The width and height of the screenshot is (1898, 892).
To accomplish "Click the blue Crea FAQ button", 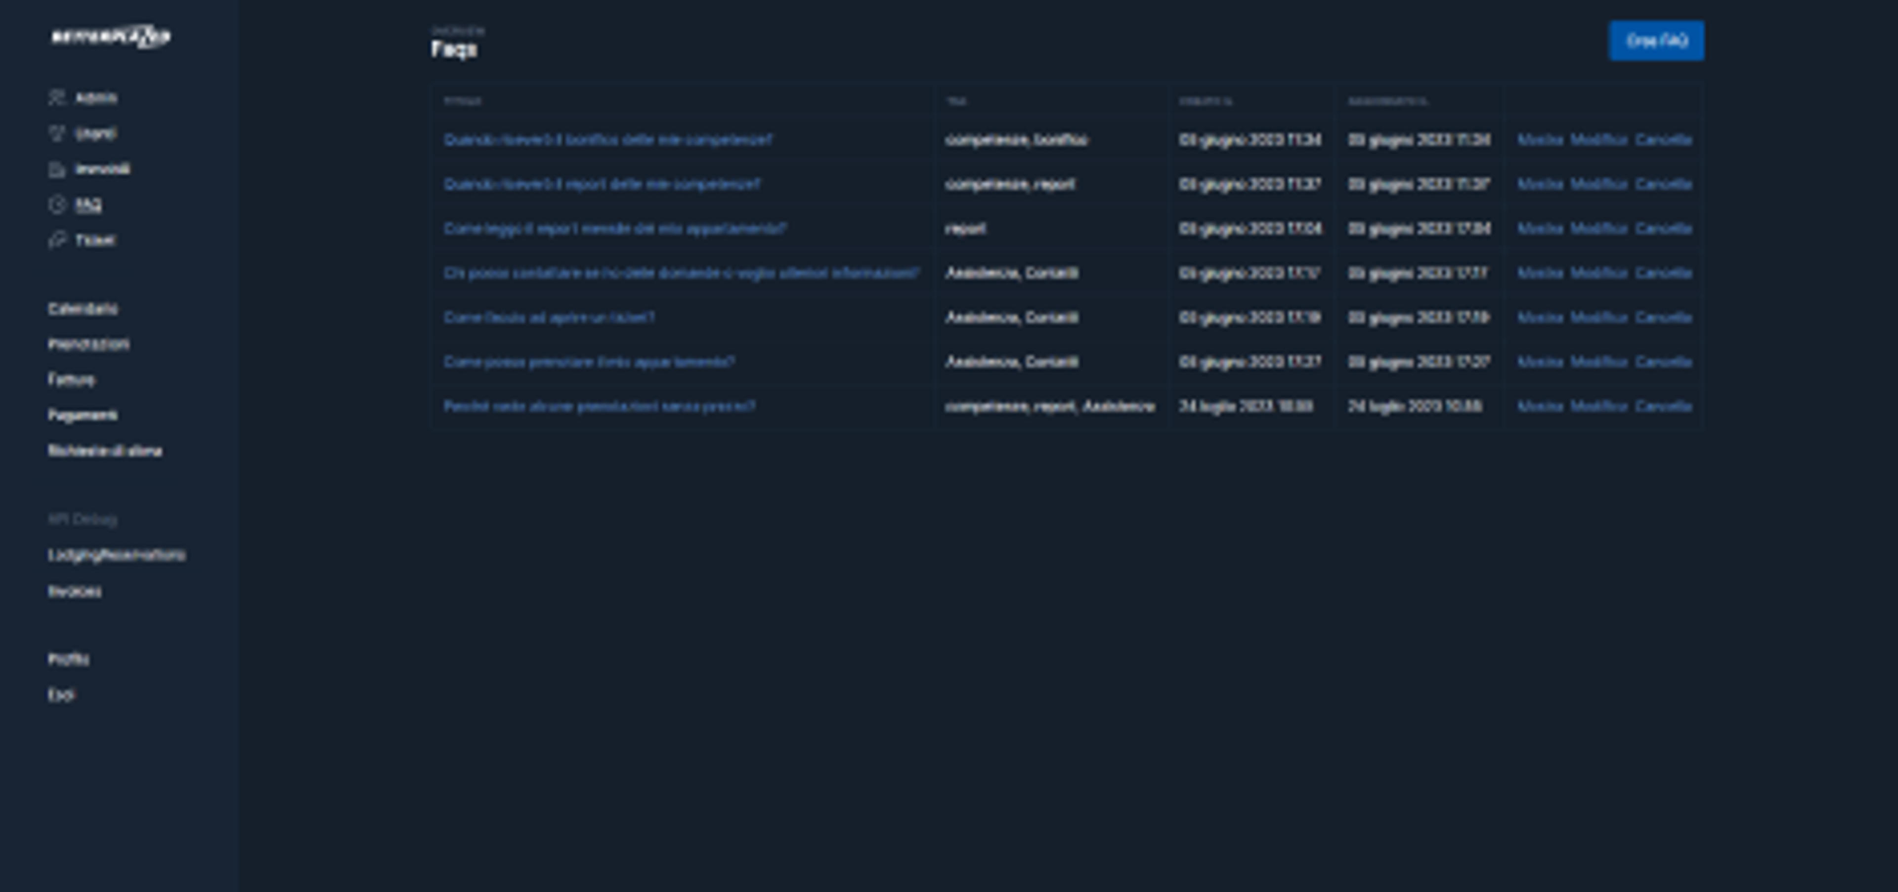I will click(1656, 41).
